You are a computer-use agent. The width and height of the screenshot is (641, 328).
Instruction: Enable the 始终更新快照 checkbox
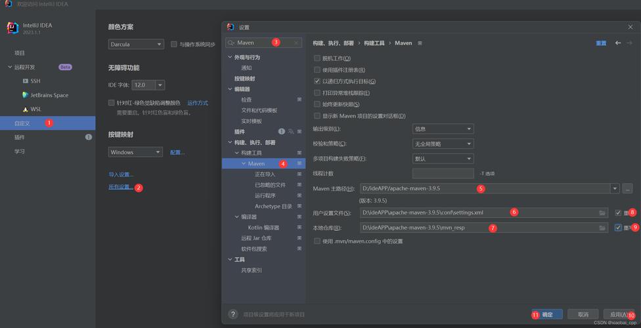pyautogui.click(x=317, y=104)
